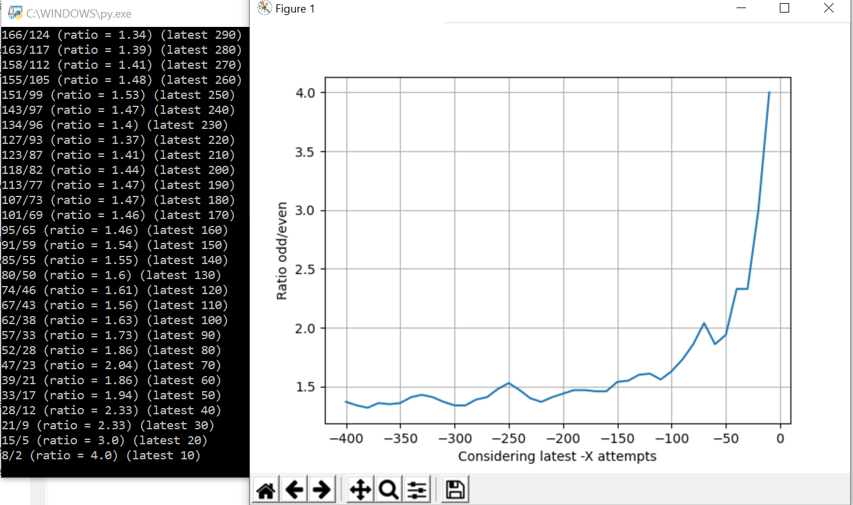Activate the Pan axes tool
The height and width of the screenshot is (505, 853).
[x=360, y=489]
